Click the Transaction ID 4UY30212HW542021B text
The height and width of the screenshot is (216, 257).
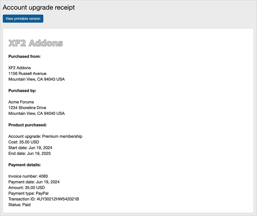pyautogui.click(x=43, y=199)
